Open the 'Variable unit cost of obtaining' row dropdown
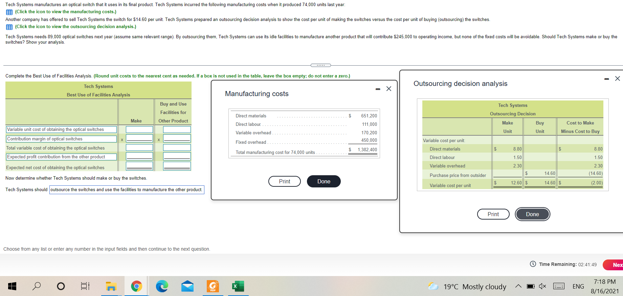Screen dimensions: 623x296 (61, 130)
